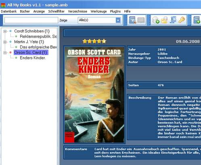201x165 pixels.
Task: Click the new database icon with green plus
Action: coord(156,20)
